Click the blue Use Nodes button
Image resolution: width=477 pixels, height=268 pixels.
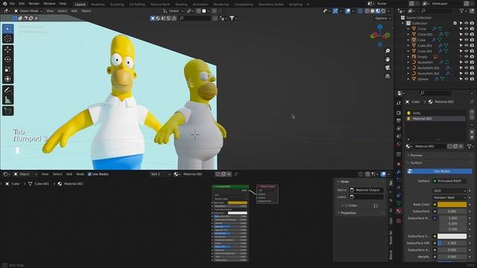pos(440,171)
